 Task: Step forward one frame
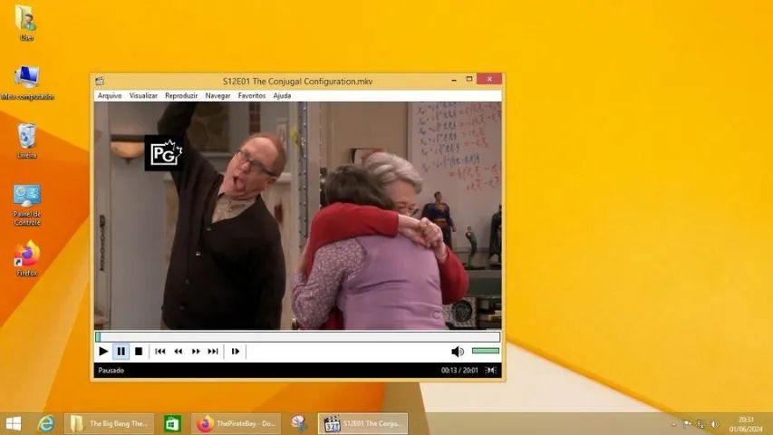(235, 351)
